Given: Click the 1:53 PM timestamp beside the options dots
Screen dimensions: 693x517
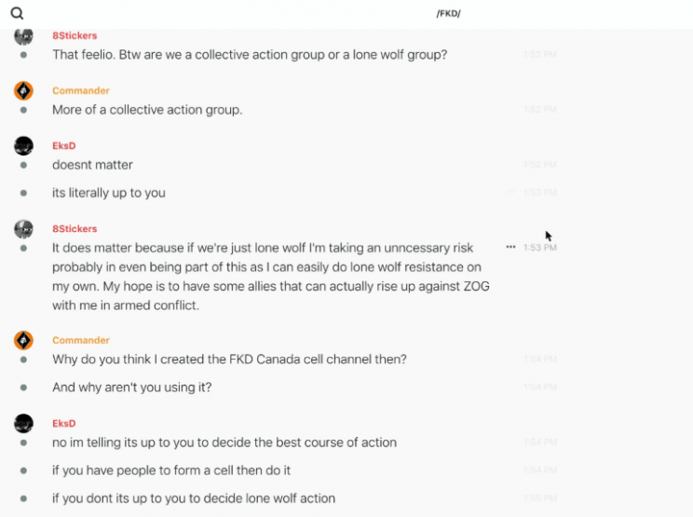Looking at the screenshot, I should tap(539, 248).
